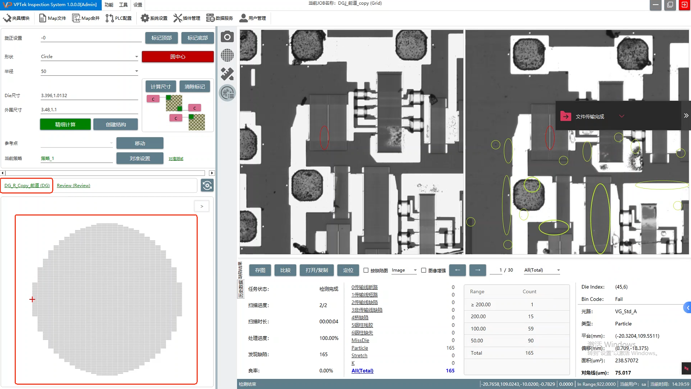Click the All(Total) defect summary link
Image resolution: width=691 pixels, height=389 pixels.
click(362, 371)
